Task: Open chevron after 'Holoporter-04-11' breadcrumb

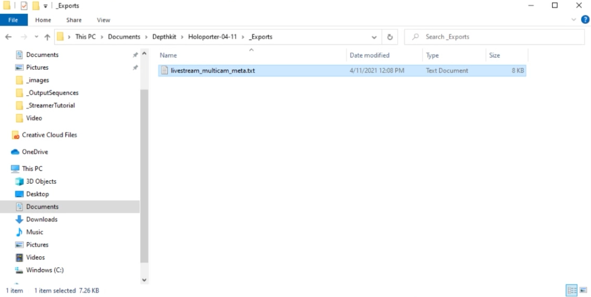Action: pyautogui.click(x=243, y=37)
